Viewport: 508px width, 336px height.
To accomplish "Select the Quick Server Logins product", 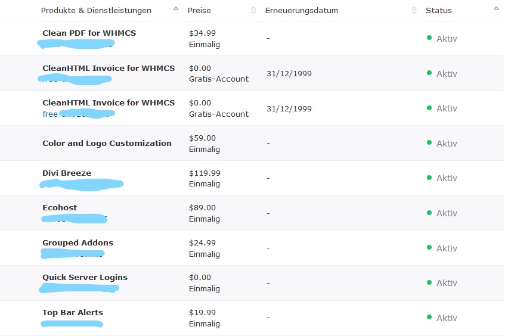I will pyautogui.click(x=85, y=277).
